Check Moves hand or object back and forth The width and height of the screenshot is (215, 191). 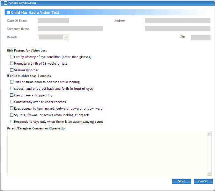click(12, 89)
